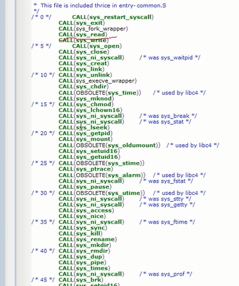Click the sys_sync identifier
This screenshot has width=239, height=286.
click(90, 228)
